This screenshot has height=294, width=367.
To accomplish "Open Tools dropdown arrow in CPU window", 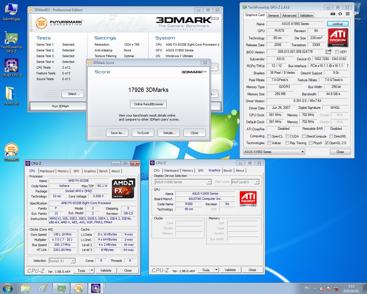I will click(x=92, y=270).
